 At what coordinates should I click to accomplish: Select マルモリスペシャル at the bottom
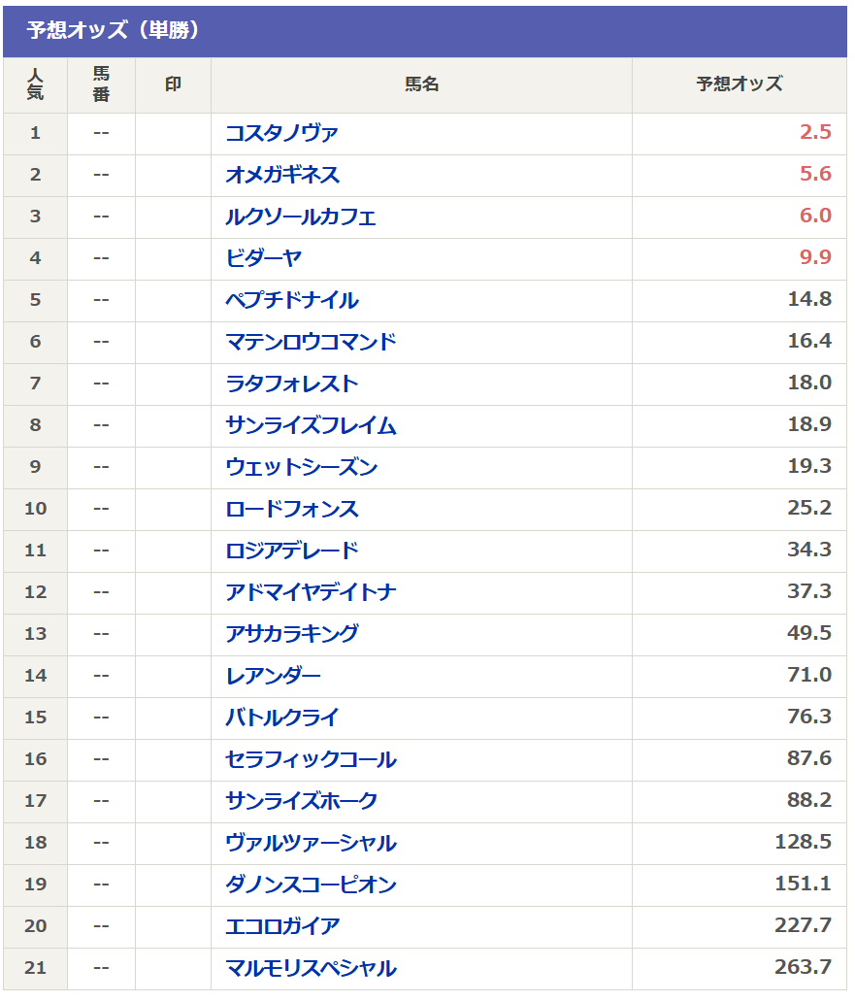[311, 968]
